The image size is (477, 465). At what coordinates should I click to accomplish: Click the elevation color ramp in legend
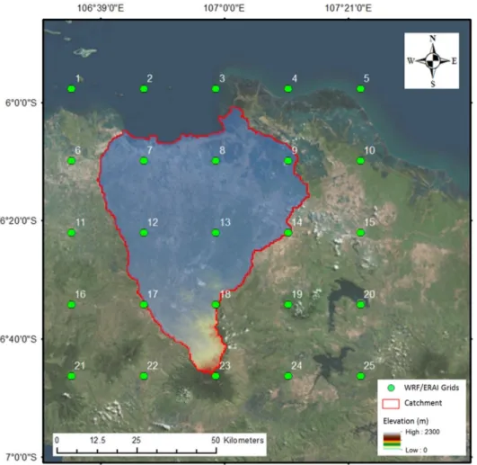point(392,441)
